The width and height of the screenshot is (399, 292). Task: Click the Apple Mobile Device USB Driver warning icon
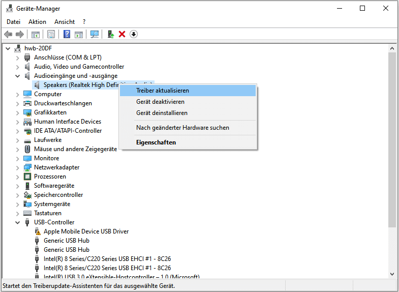click(x=37, y=231)
